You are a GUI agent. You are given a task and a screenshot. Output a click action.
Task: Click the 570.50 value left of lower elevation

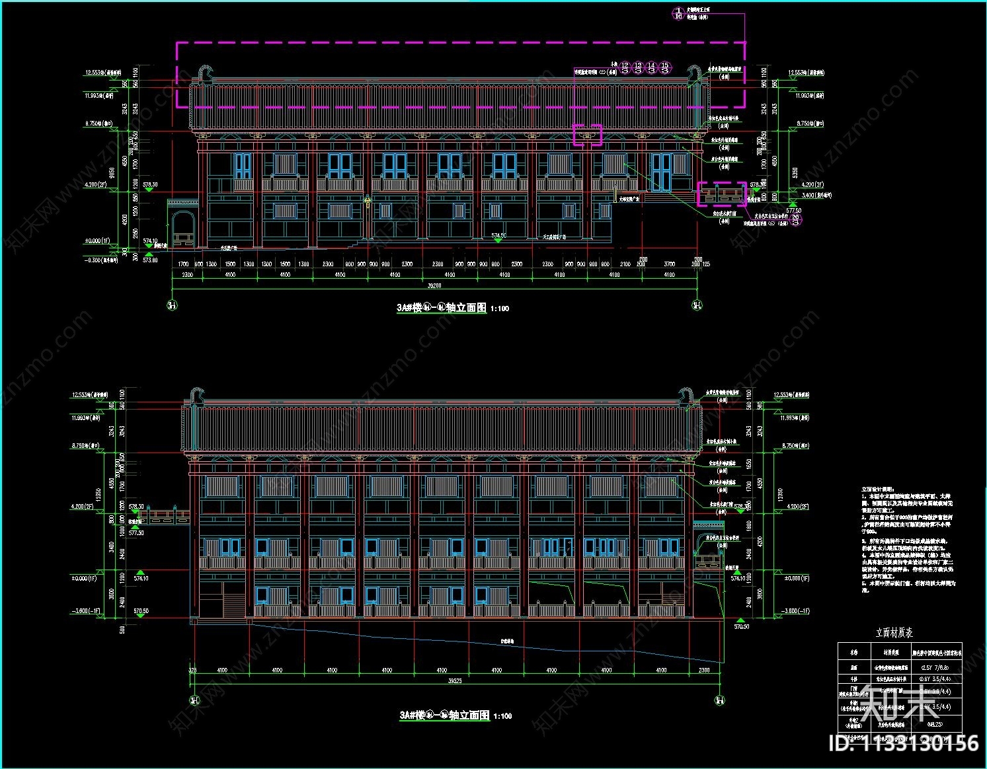(x=141, y=611)
